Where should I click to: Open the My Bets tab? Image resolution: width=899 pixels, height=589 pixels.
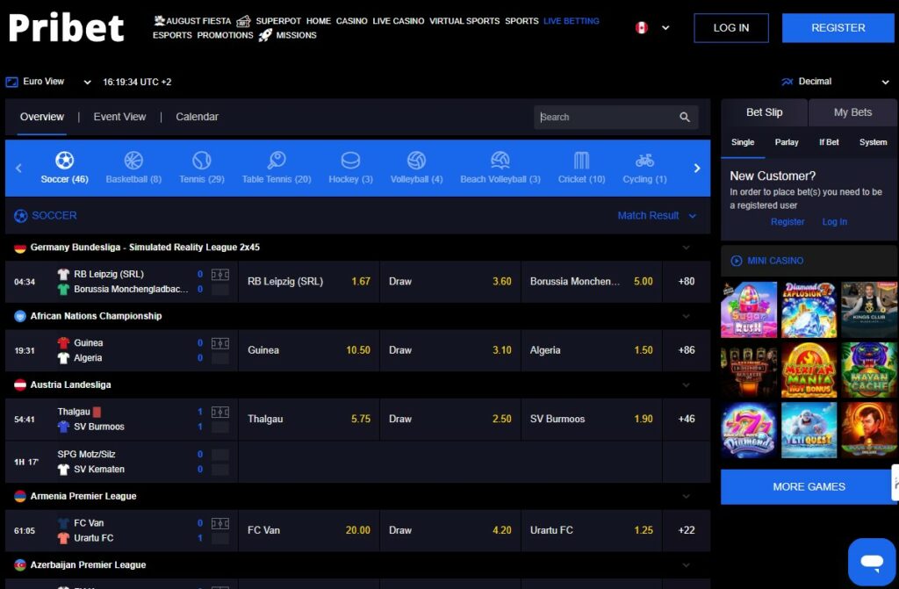852,112
